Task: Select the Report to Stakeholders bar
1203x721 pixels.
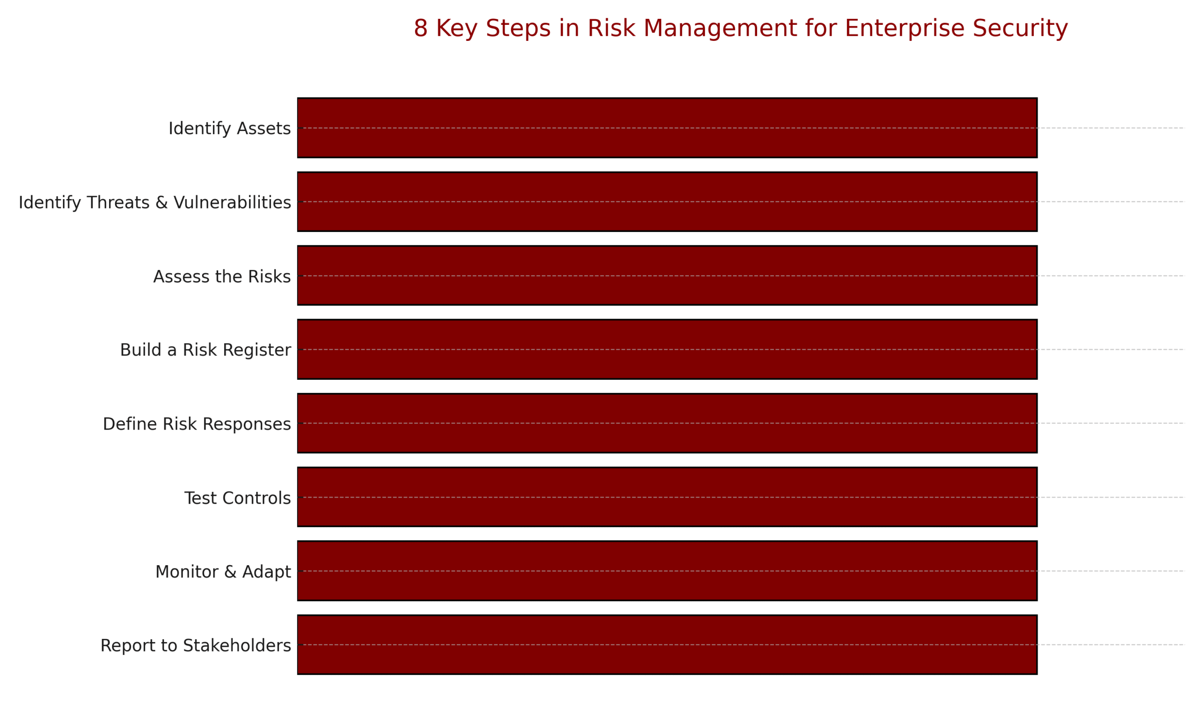Action: [667, 644]
